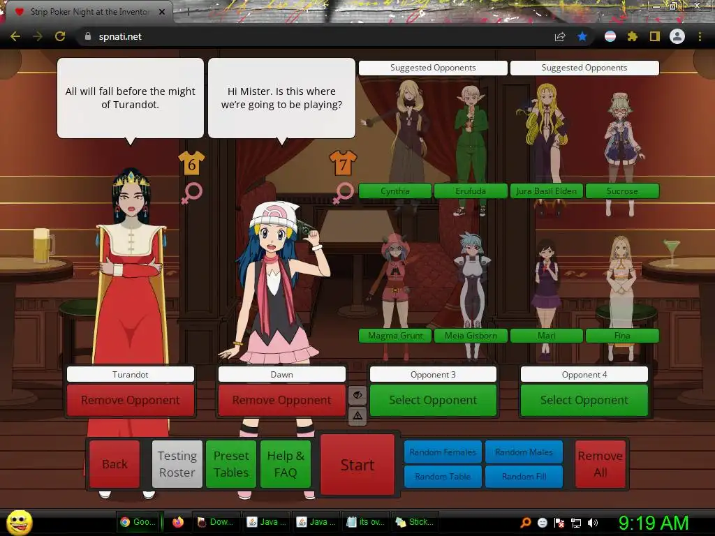Click the Remove All button
Image resolution: width=715 pixels, height=536 pixels.
click(600, 464)
